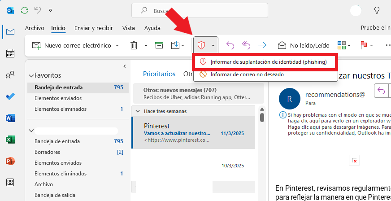Viewport: 391px width, 201px height.
Task: Open the Pinterest email message
Action: pyautogui.click(x=193, y=133)
